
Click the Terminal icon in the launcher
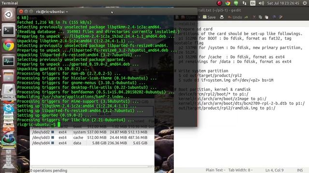click(x=9, y=30)
